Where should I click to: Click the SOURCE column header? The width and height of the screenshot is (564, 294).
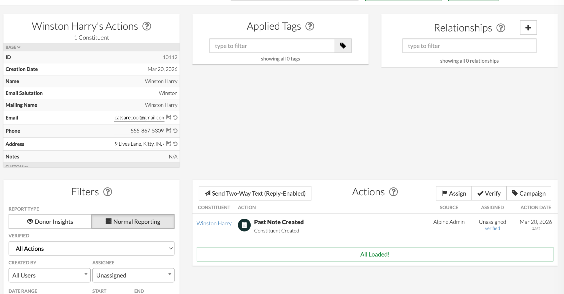click(x=449, y=207)
